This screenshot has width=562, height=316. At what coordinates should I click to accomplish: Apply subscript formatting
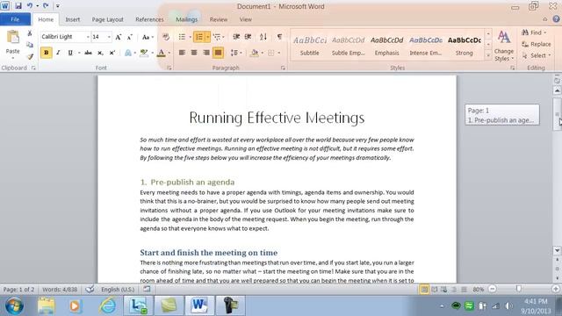click(x=100, y=53)
